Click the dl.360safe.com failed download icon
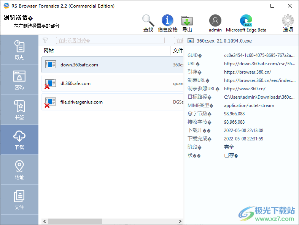 pos(50,84)
